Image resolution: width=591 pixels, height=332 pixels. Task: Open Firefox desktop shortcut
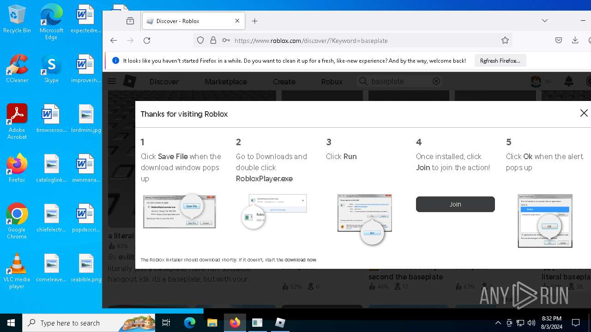(17, 168)
